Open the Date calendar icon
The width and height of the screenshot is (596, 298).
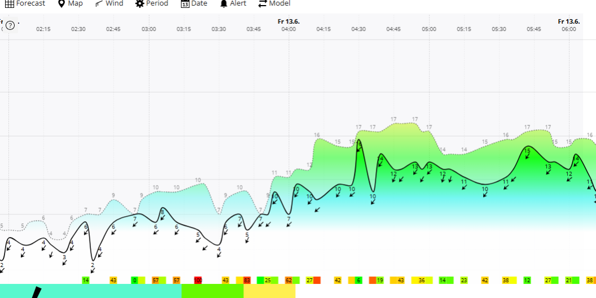185,3
